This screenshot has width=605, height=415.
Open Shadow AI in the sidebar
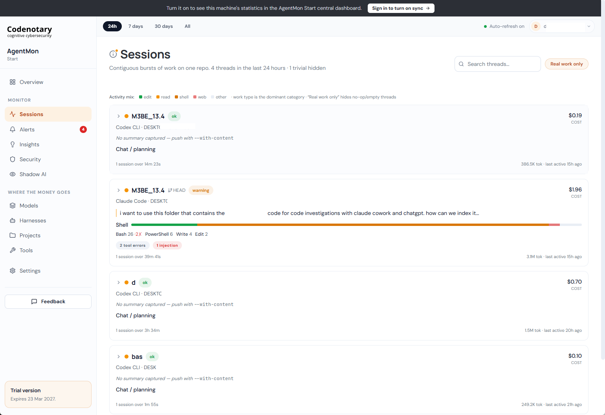tap(48, 174)
